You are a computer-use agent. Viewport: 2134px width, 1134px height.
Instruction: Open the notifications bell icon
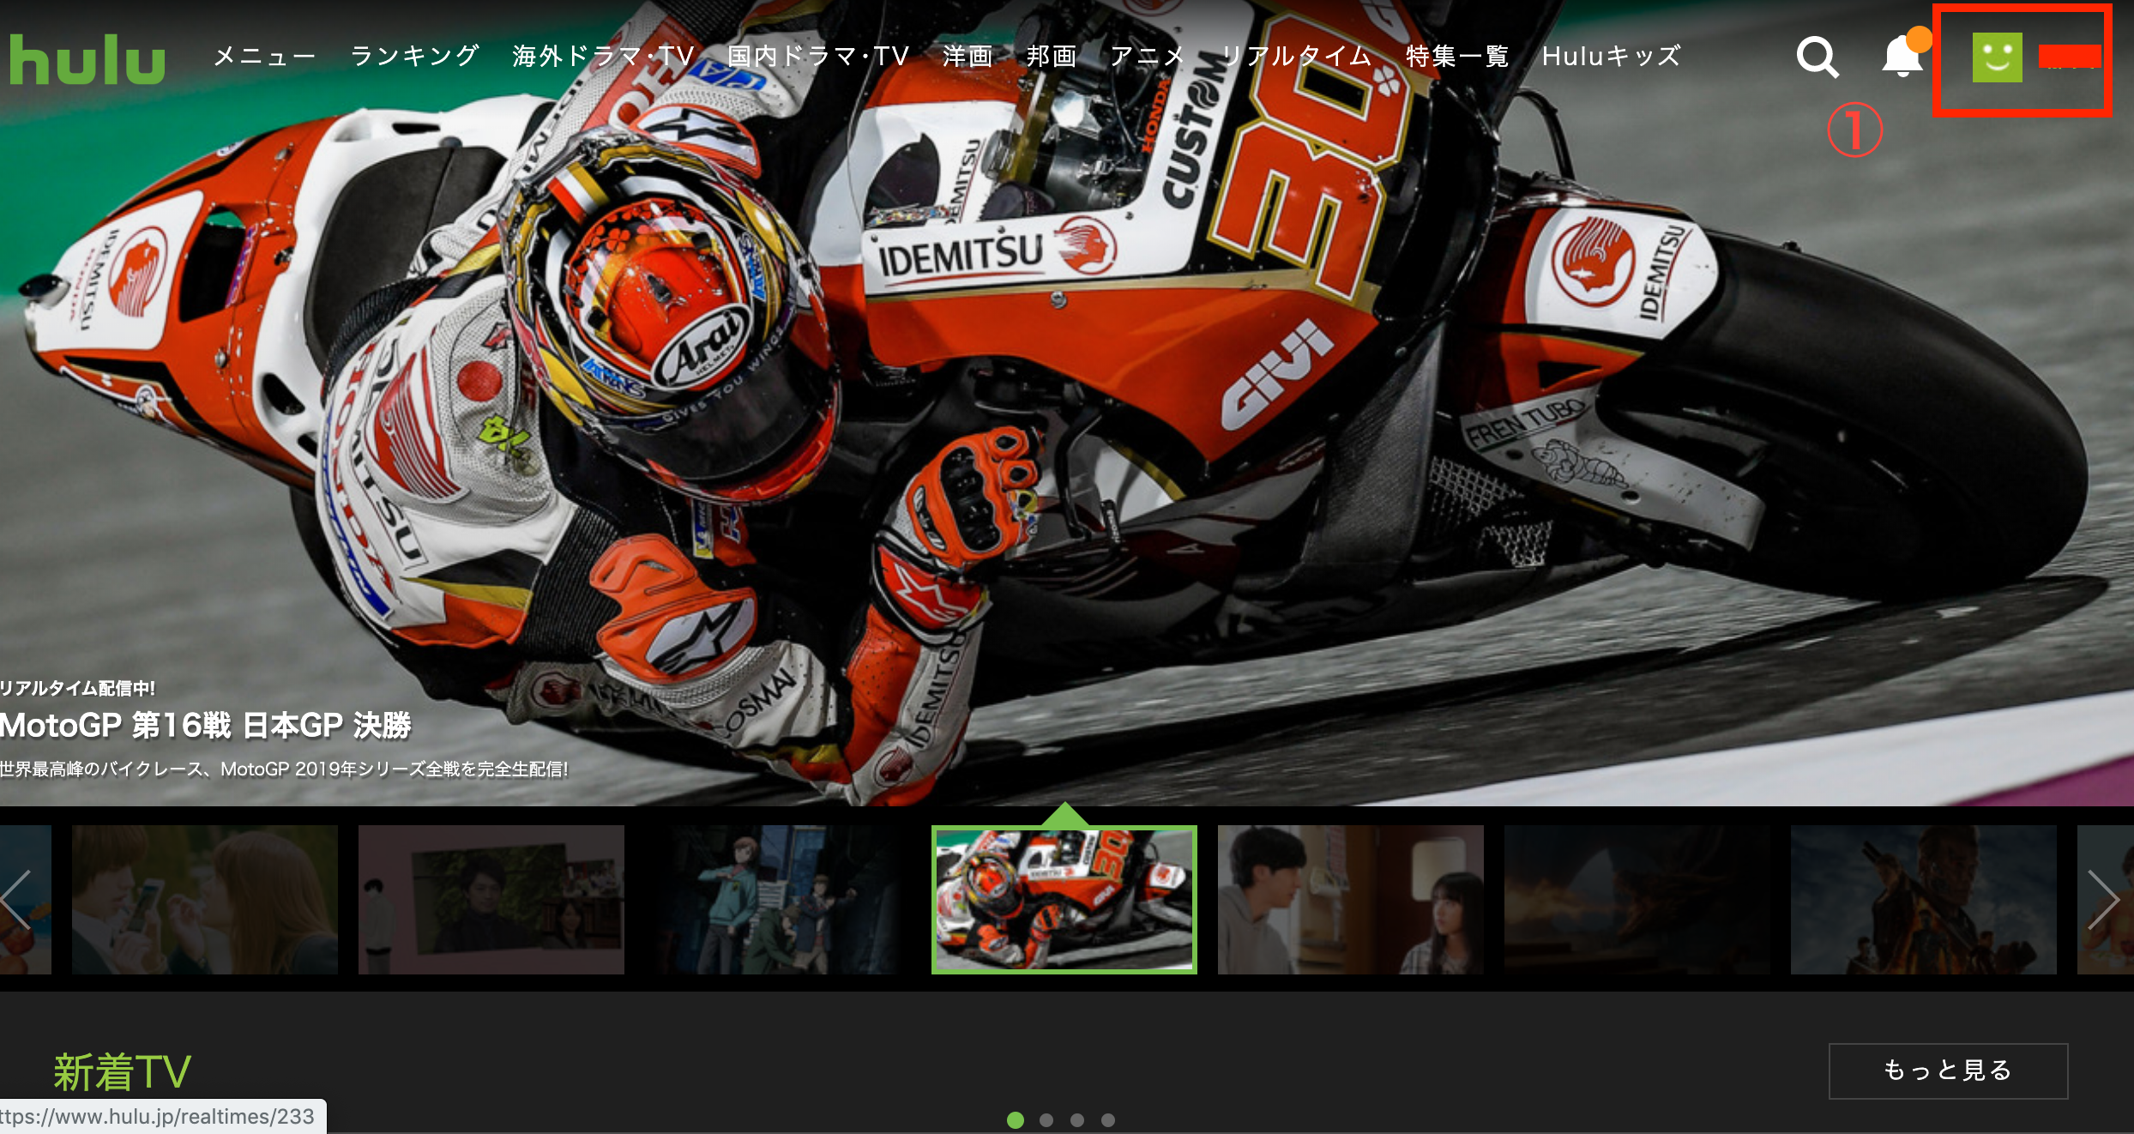point(1903,55)
